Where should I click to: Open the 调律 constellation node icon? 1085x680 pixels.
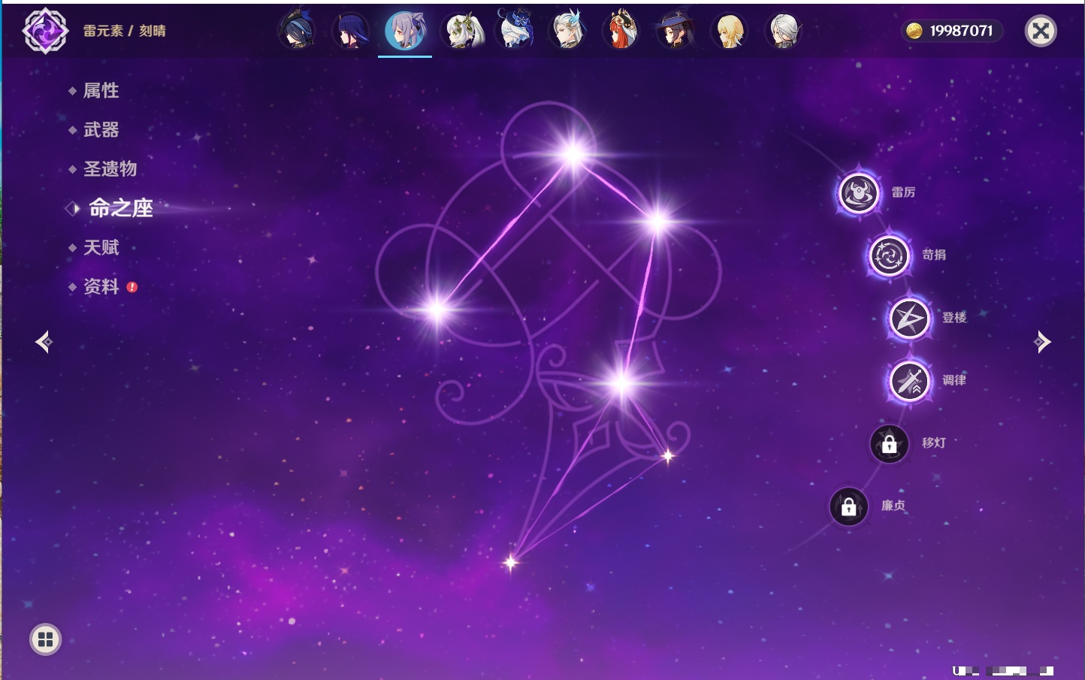909,381
